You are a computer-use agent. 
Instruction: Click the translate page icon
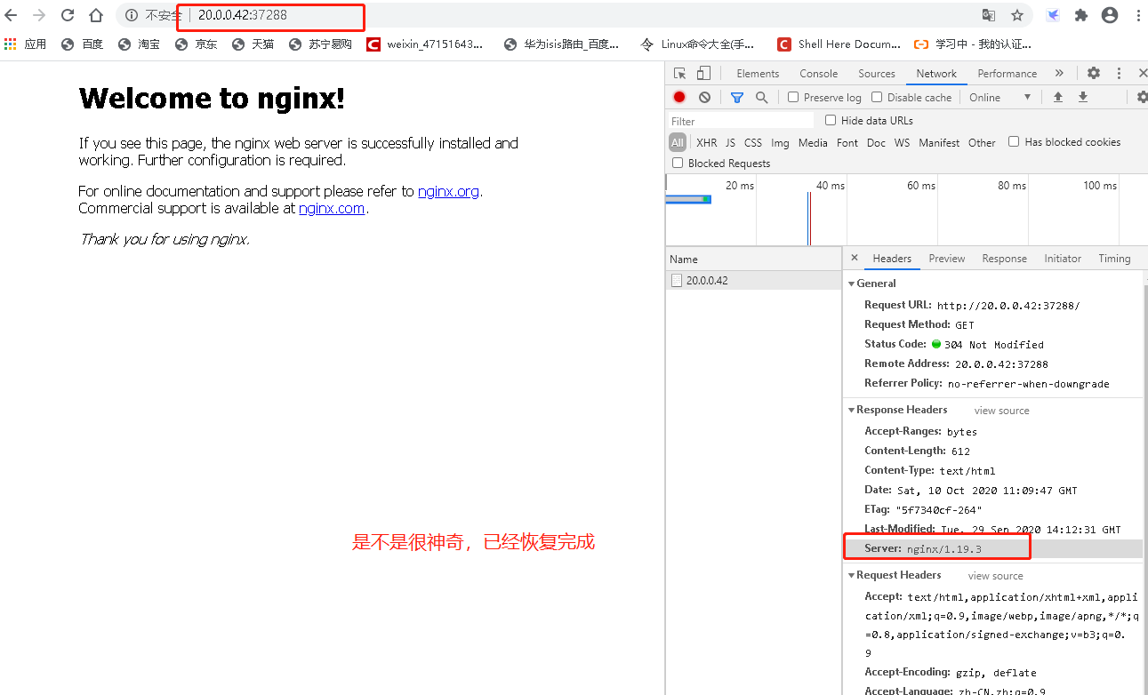989,15
